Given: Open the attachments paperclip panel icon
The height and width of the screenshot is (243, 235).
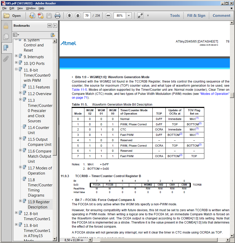Looking at the screenshot, I should point(6,59).
